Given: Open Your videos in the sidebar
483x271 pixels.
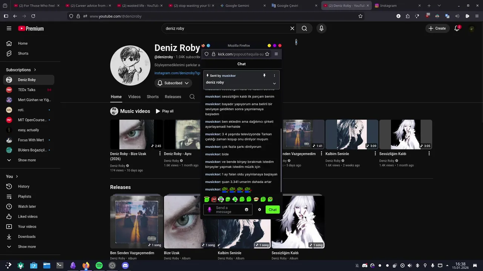Looking at the screenshot, I should click(x=29, y=227).
